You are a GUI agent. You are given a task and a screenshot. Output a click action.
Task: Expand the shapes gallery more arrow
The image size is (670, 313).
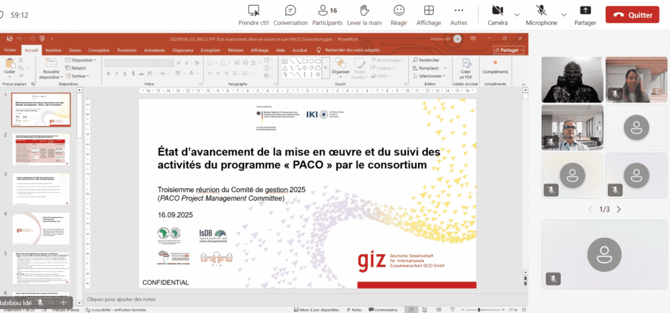pos(326,68)
